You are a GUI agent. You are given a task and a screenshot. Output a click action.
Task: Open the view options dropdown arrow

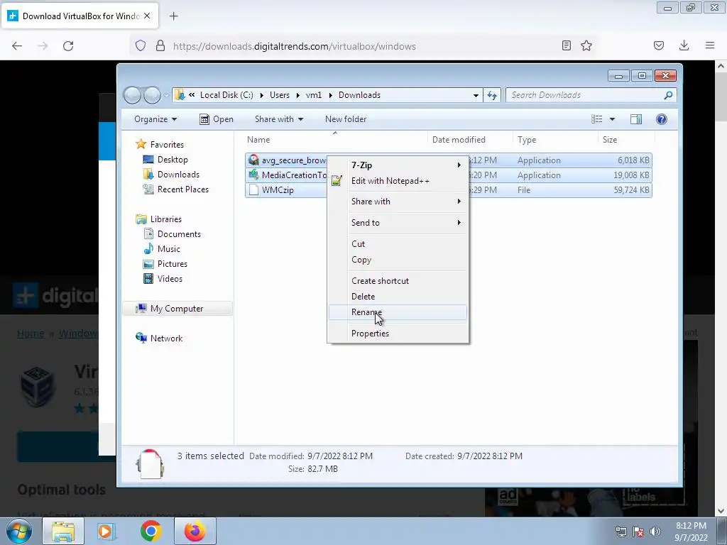tap(612, 119)
